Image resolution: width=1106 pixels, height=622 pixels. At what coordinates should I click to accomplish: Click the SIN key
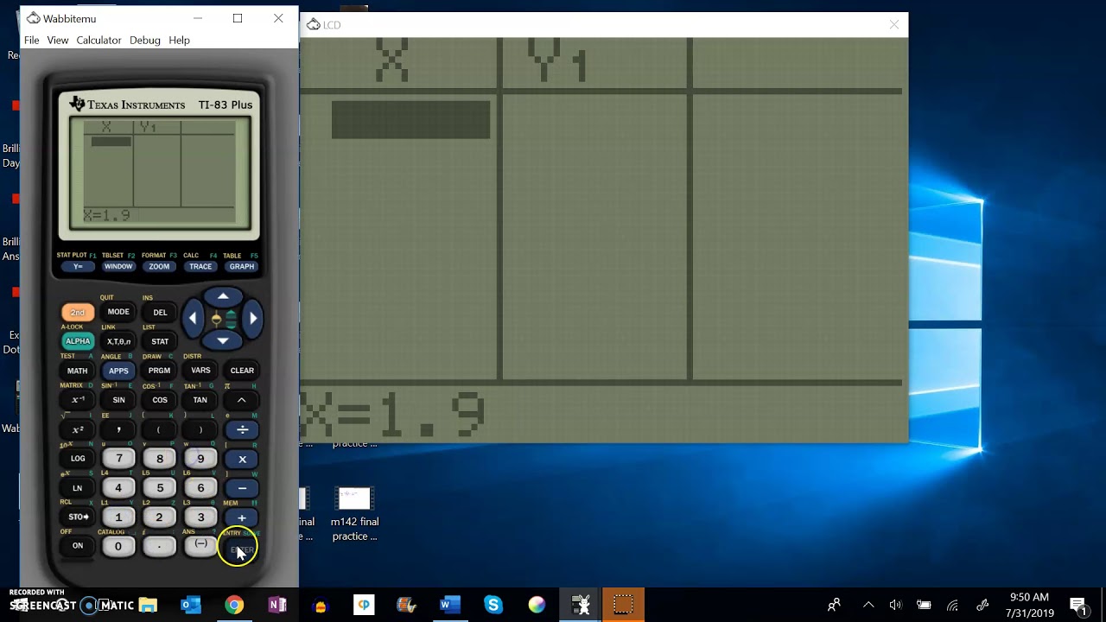tap(118, 400)
